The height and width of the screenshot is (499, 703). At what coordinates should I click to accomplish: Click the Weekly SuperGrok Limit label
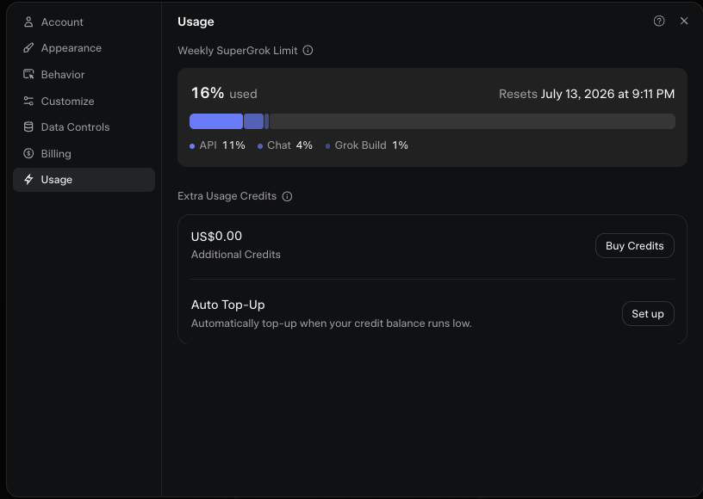coord(238,51)
